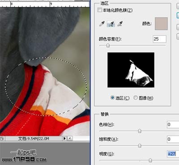The width and height of the screenshot is (179, 165).
Task: Select the 选区 radio button
Action: click(112, 98)
